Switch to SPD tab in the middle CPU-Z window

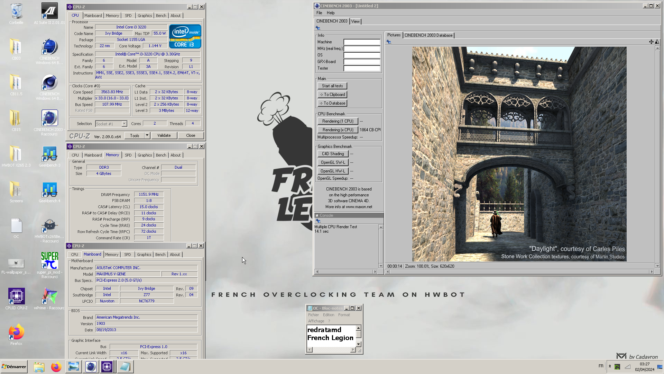click(128, 155)
